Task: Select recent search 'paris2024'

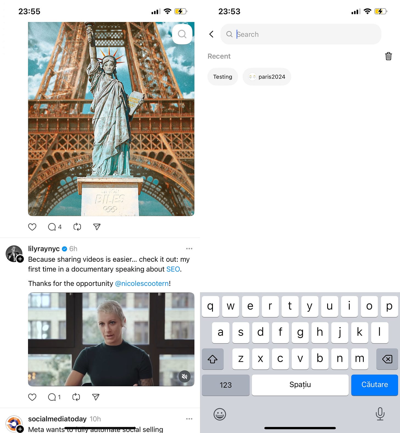Action: (x=267, y=77)
